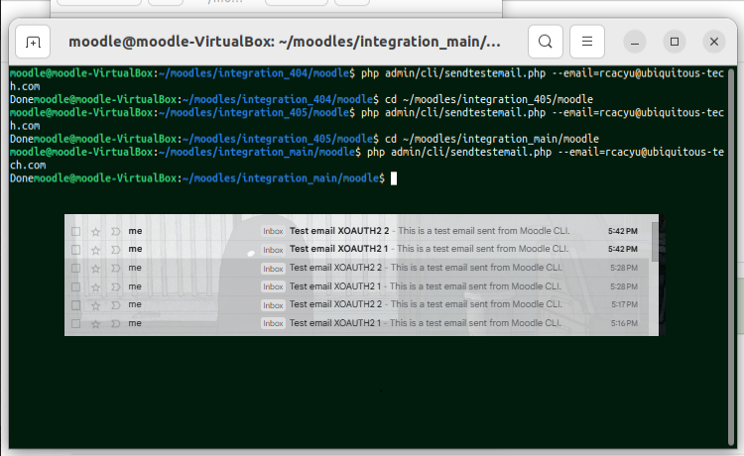Click Inbox label on the 5:17 PM email
744x456 pixels.
(274, 305)
